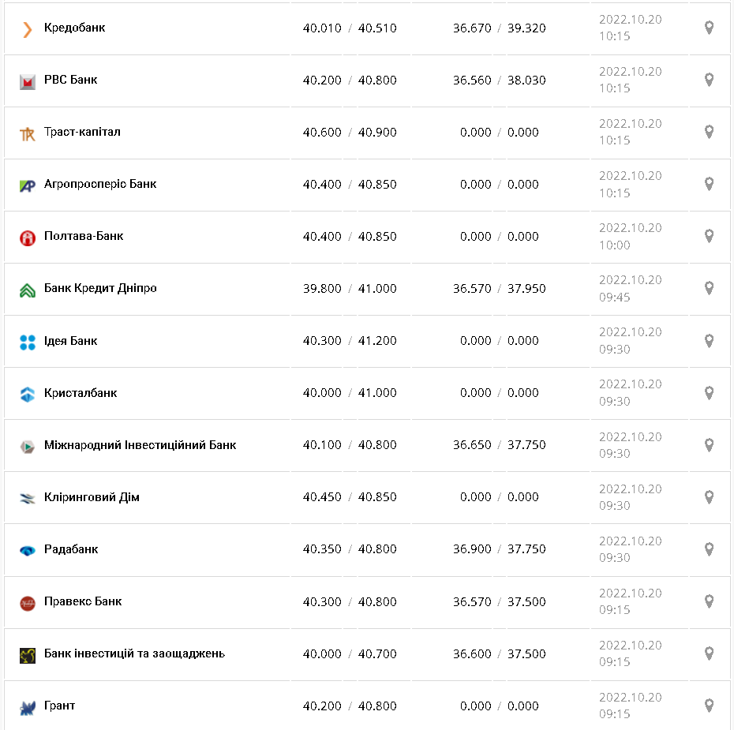This screenshot has width=734, height=730.
Task: Click the Полтава-Банк update time 10:00
Action: click(615, 245)
